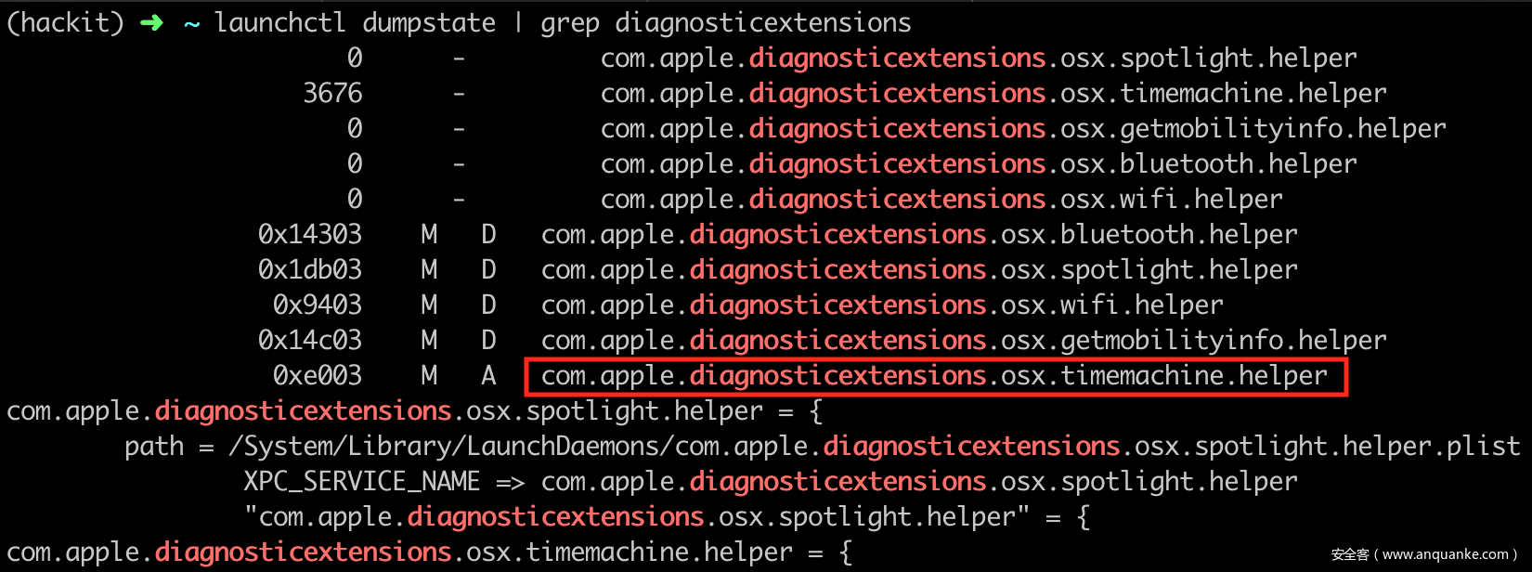1532x572 pixels.
Task: Click the red-boxed timemachine.helper service name
Action: coord(934,376)
